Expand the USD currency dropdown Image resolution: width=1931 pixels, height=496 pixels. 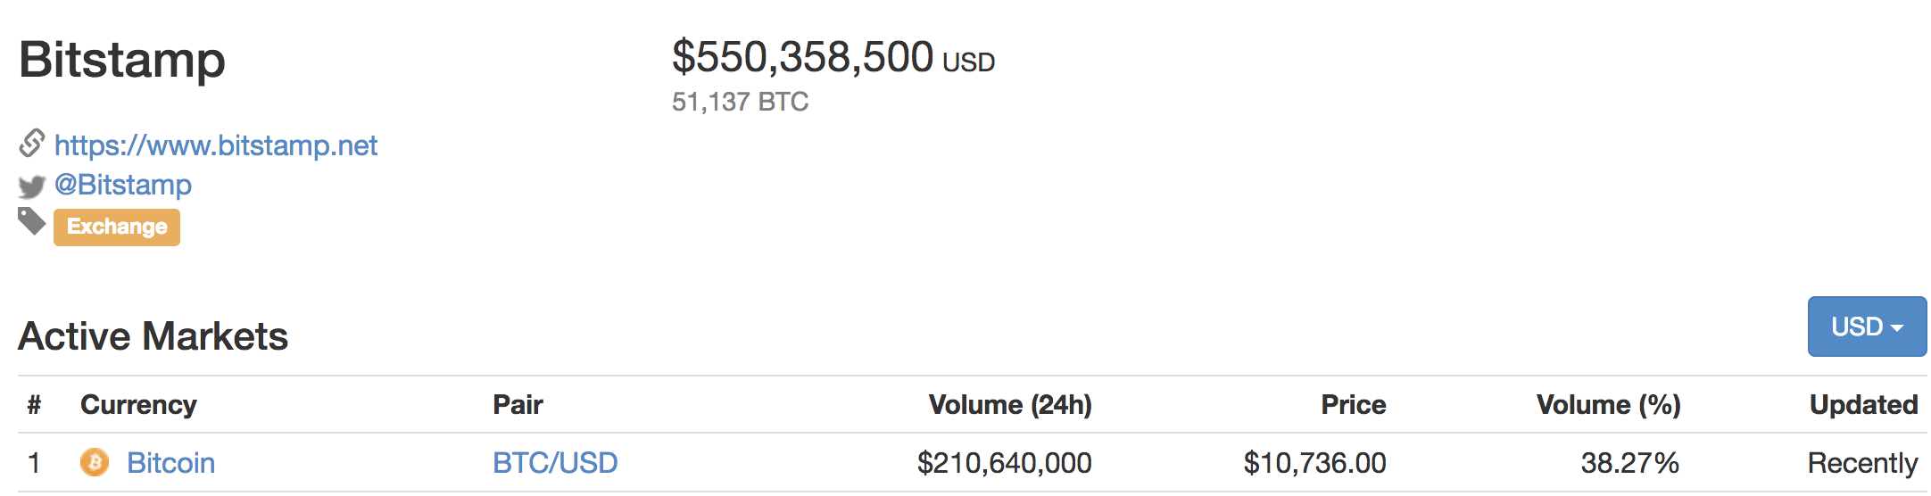[1866, 327]
